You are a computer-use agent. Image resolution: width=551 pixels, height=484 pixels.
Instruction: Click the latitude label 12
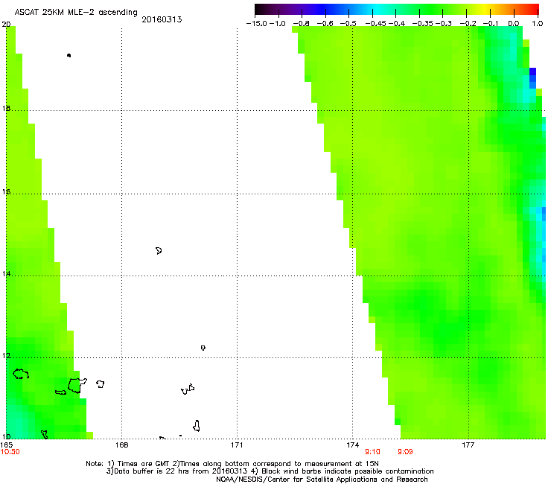coord(6,356)
